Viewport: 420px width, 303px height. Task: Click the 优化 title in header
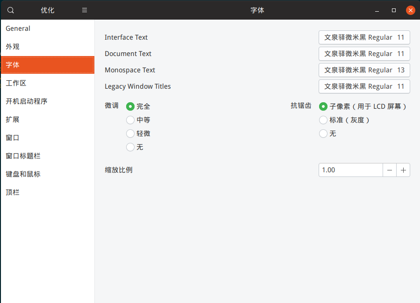47,10
